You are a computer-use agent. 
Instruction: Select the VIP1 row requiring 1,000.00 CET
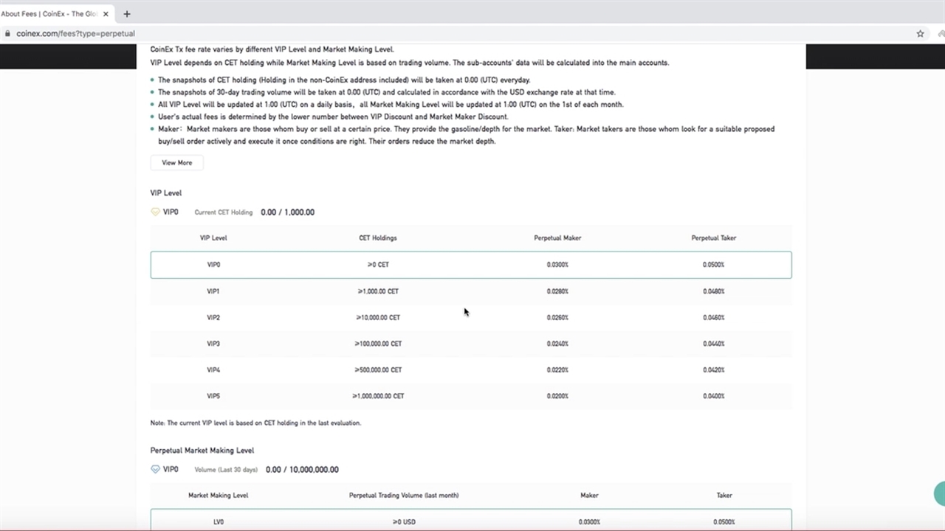[x=470, y=291]
